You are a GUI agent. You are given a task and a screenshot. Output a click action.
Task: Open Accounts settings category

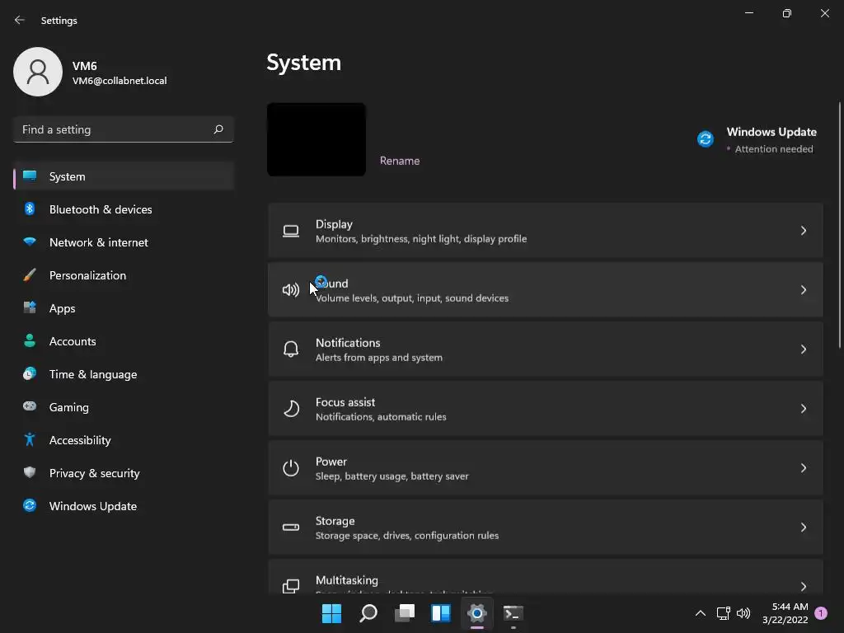[x=124, y=340]
